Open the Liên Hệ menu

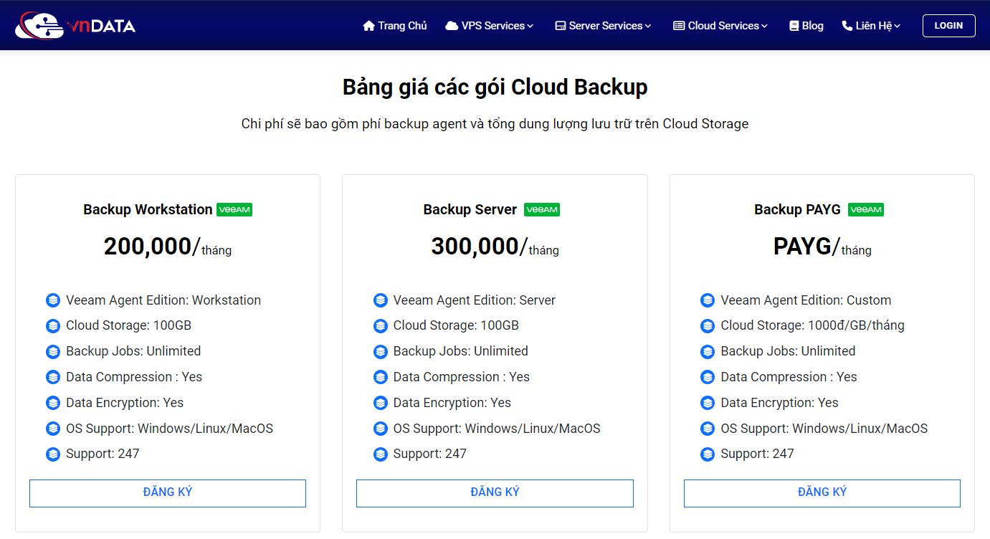(x=871, y=26)
